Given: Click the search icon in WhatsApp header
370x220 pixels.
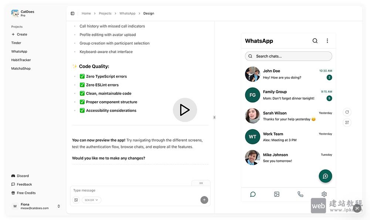Looking at the screenshot, I should point(315,41).
